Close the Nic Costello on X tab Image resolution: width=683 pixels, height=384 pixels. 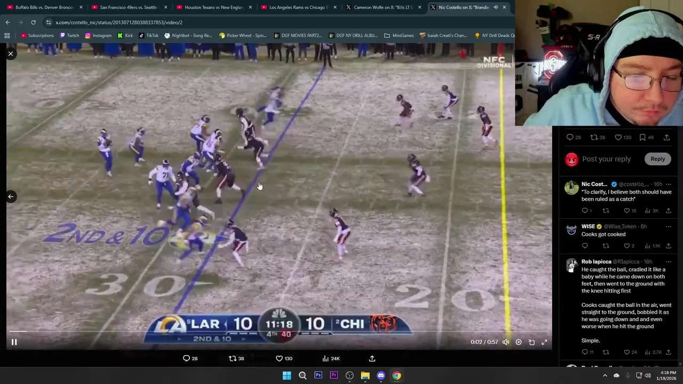(504, 7)
